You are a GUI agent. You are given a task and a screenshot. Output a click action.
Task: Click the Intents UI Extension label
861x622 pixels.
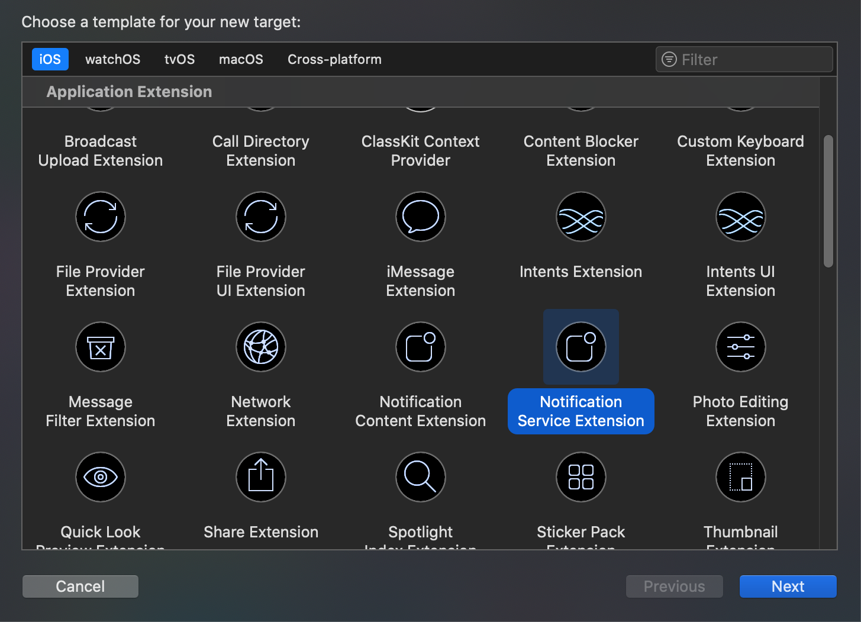[x=741, y=281]
